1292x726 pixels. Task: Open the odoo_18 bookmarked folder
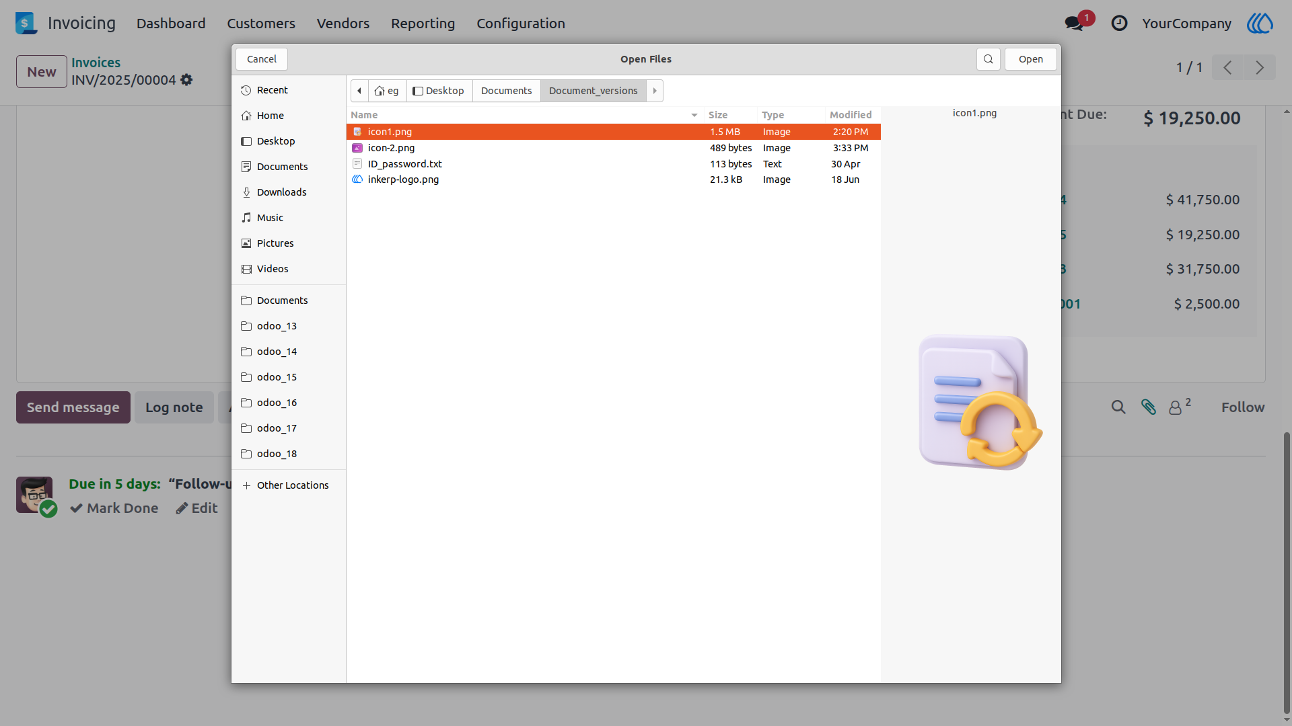289,454
